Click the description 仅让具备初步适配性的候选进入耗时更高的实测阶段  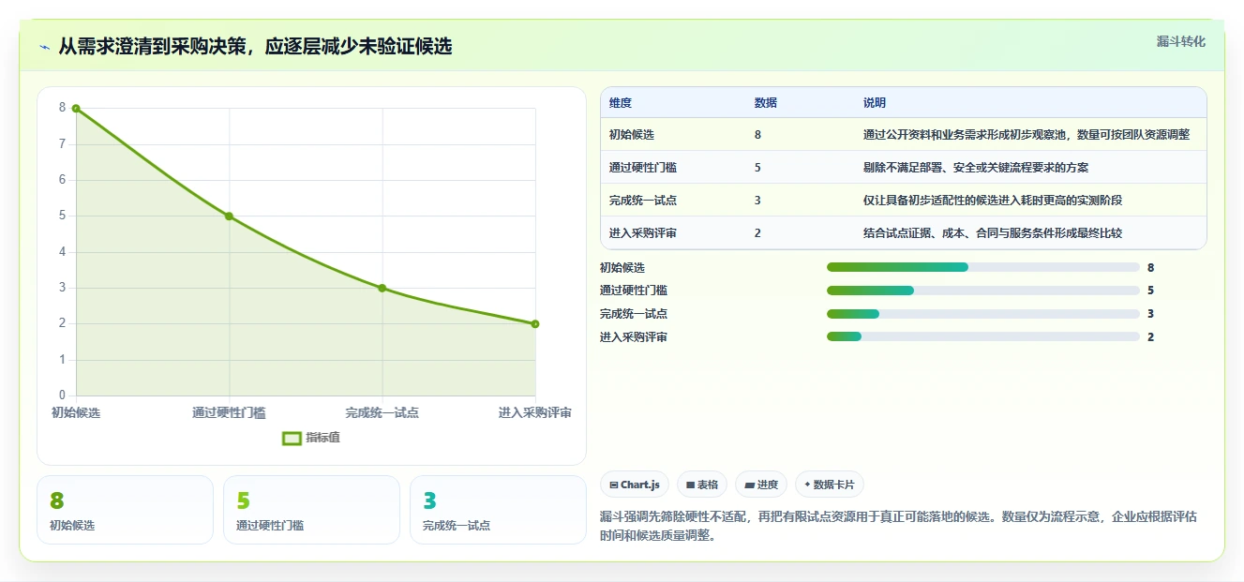coord(992,201)
